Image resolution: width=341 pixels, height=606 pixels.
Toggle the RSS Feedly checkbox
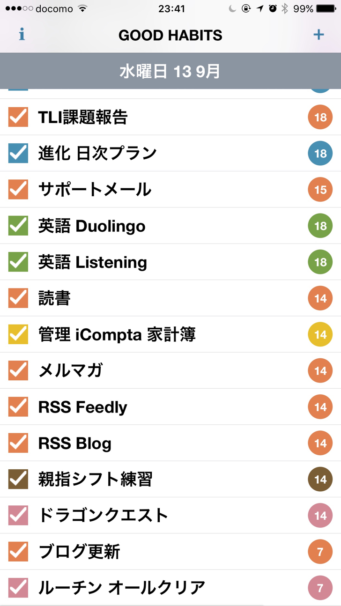(x=18, y=407)
